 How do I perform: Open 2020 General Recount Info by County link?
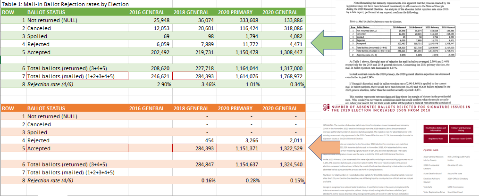pos(433,158)
